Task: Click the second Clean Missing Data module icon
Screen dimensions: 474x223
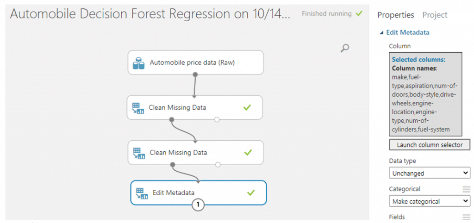Action: click(138, 153)
